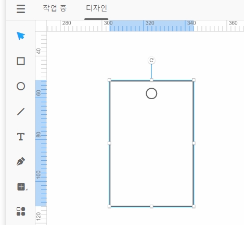Click the bottom-middle edge handle
This screenshot has height=225, width=244.
(151, 206)
